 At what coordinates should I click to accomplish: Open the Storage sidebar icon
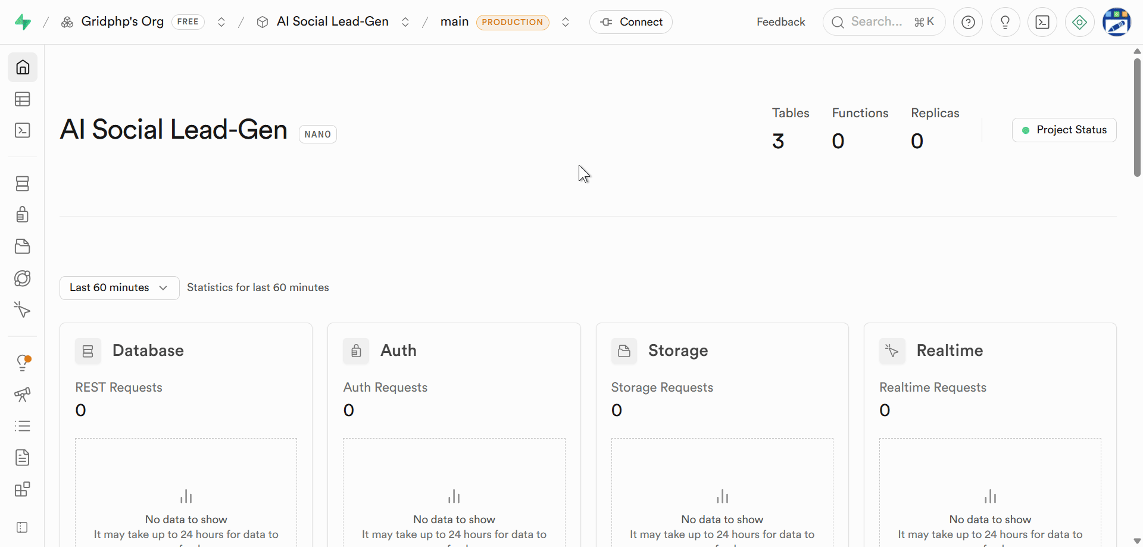[x=23, y=246]
